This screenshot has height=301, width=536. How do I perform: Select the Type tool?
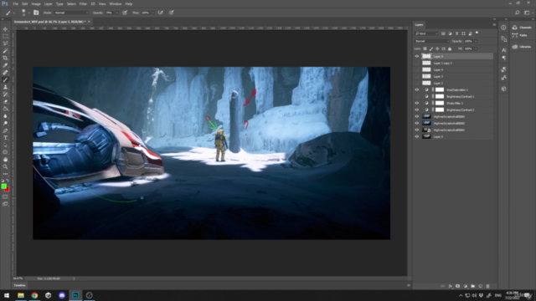point(5,138)
